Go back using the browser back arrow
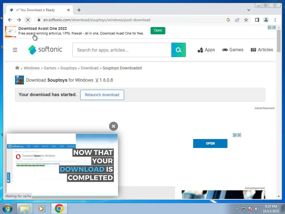 [10, 20]
